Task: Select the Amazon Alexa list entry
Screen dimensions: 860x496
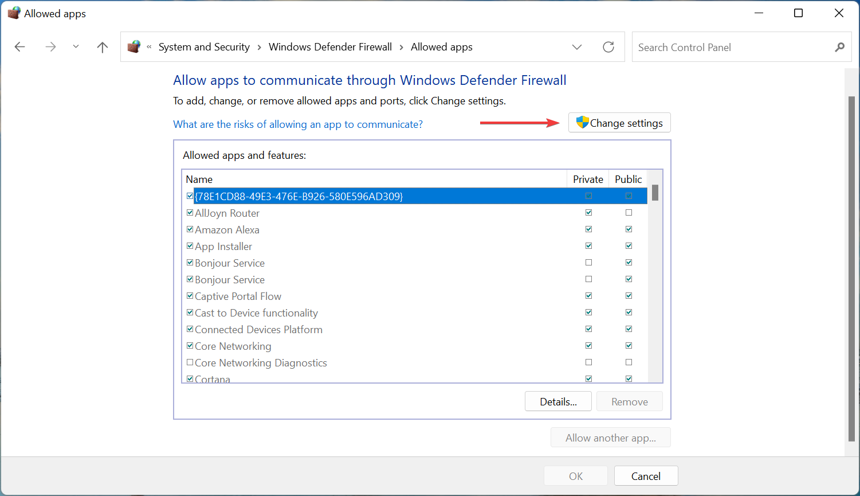Action: coord(227,229)
